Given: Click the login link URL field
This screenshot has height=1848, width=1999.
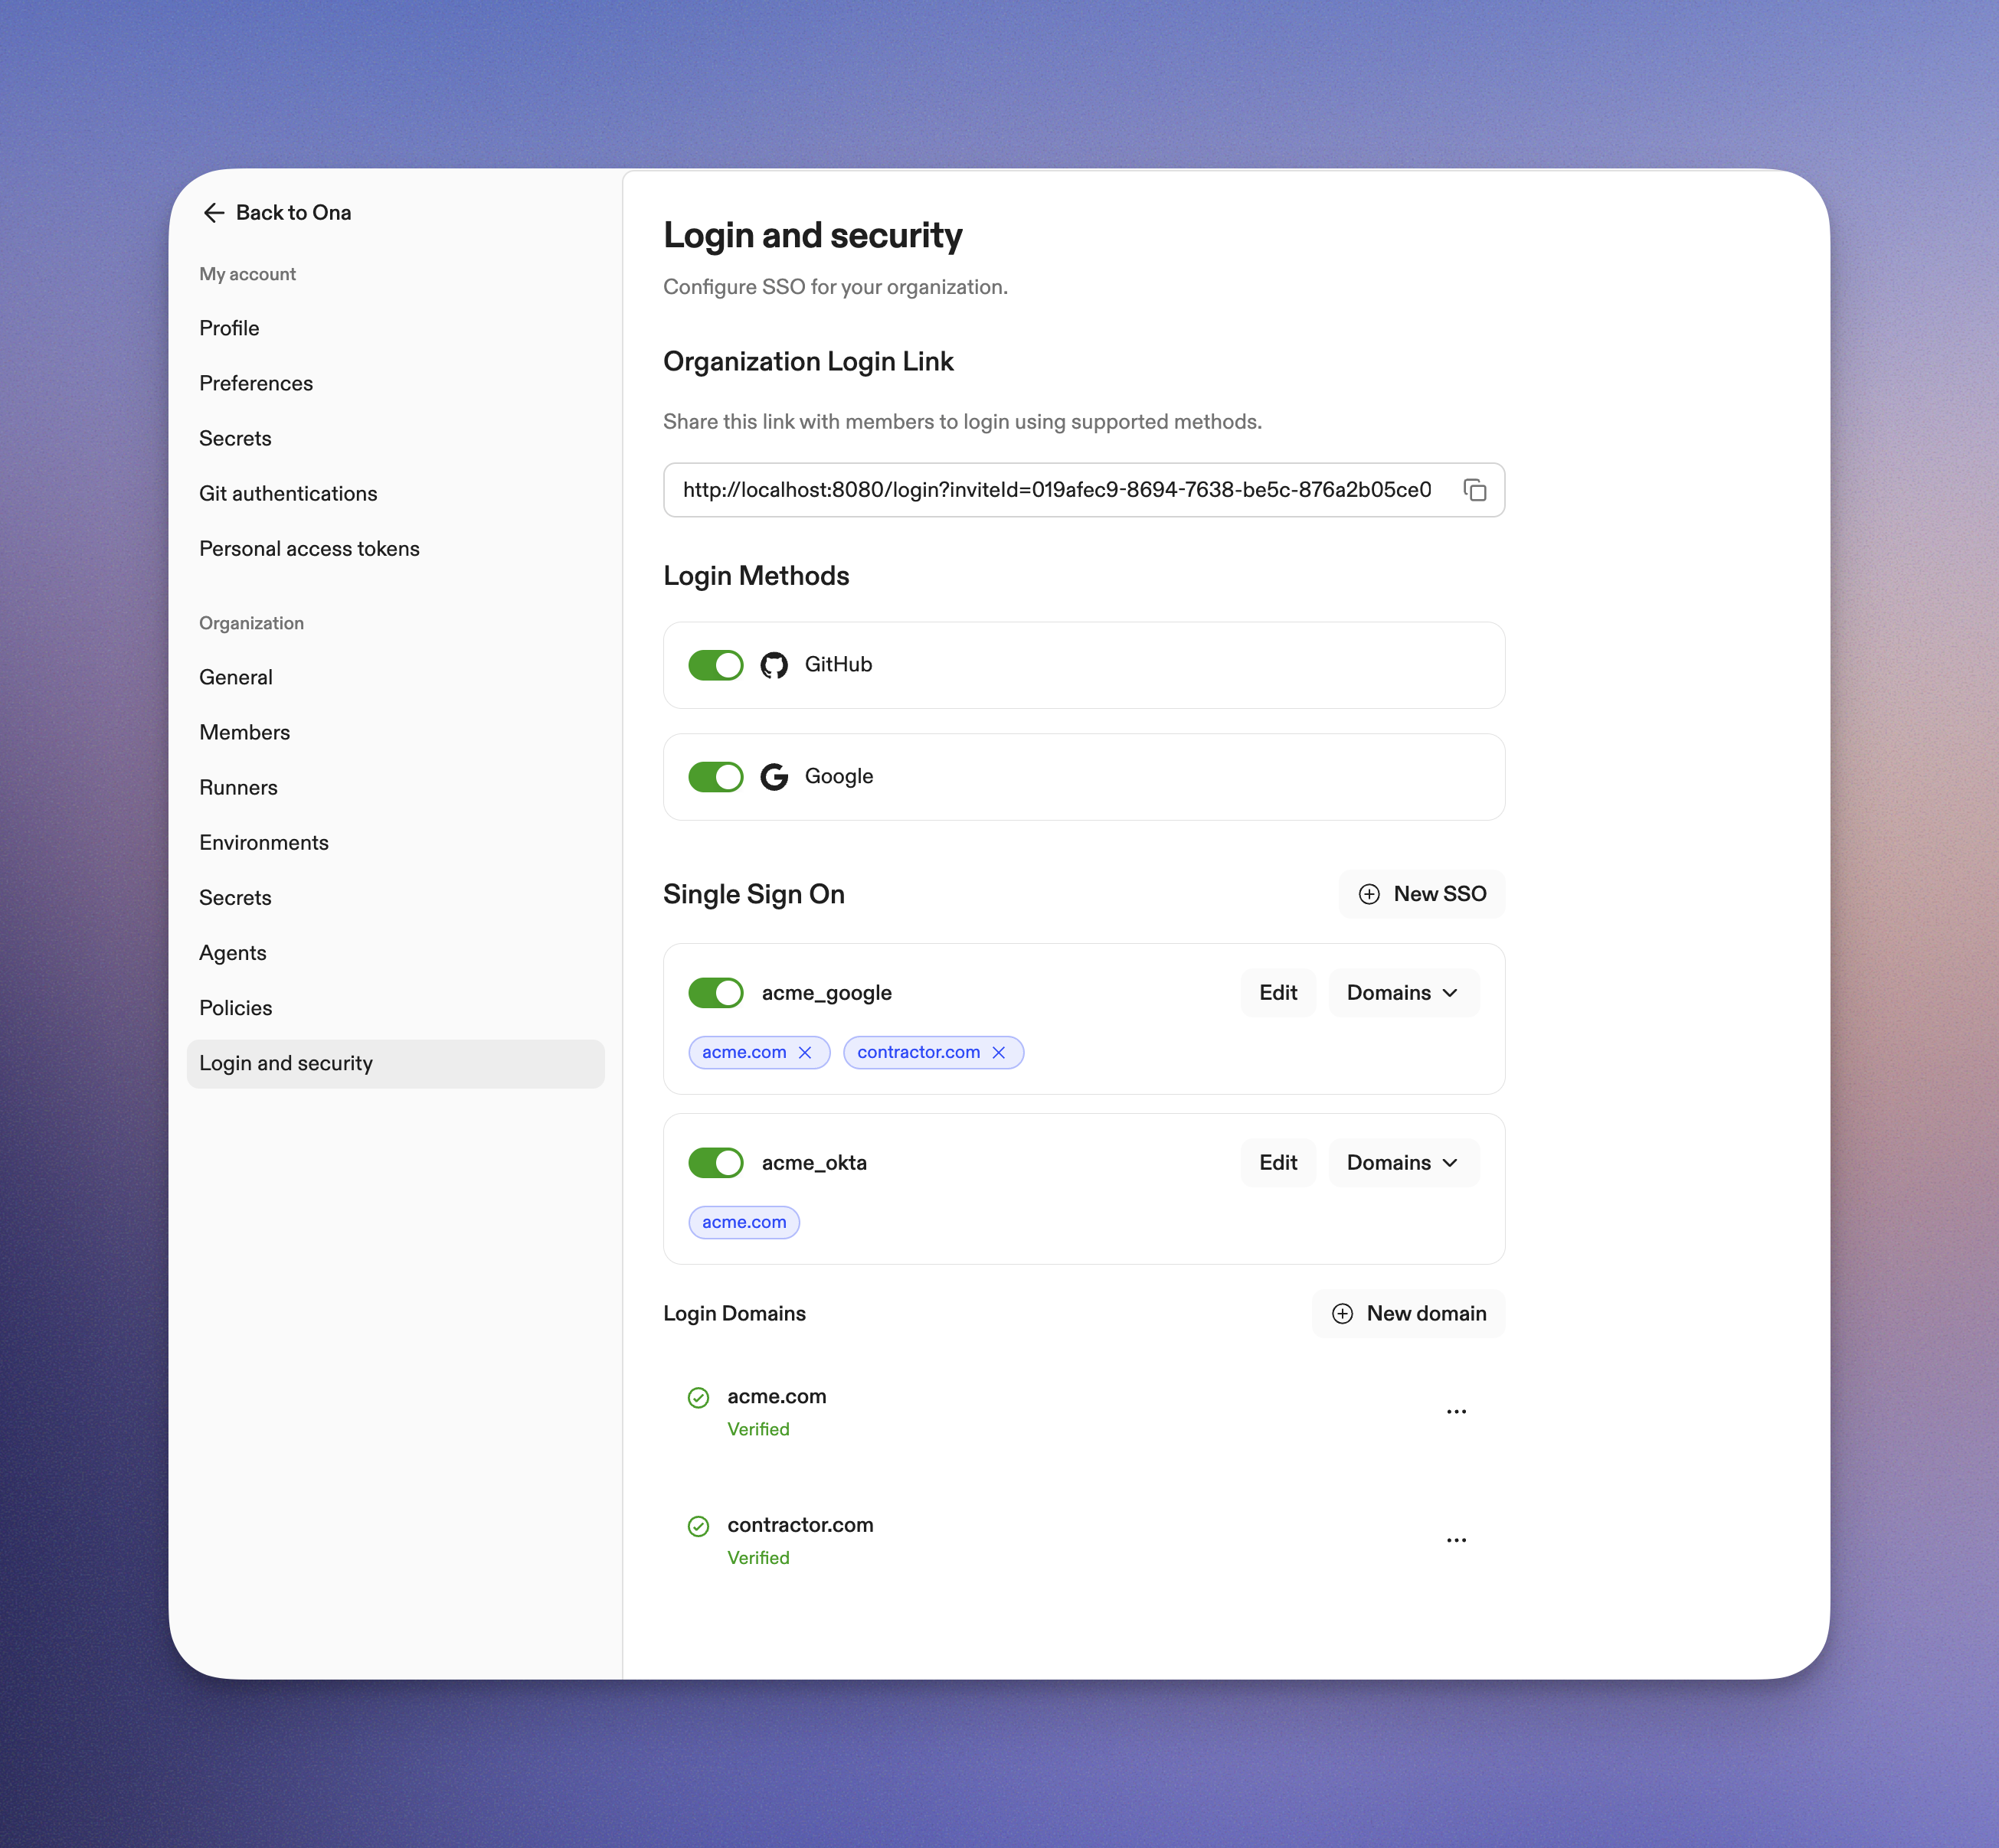Looking at the screenshot, I should click(x=1055, y=490).
